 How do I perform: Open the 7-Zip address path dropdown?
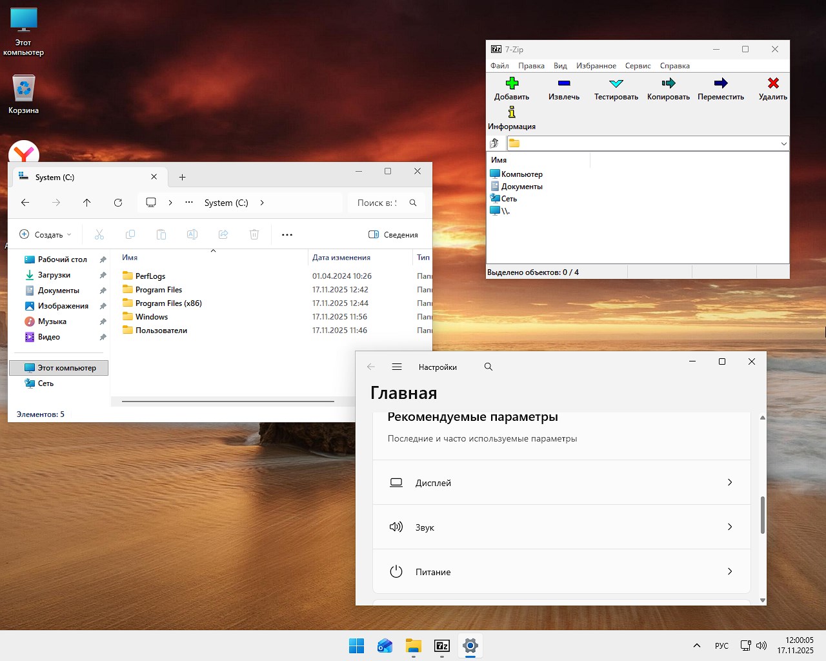783,143
